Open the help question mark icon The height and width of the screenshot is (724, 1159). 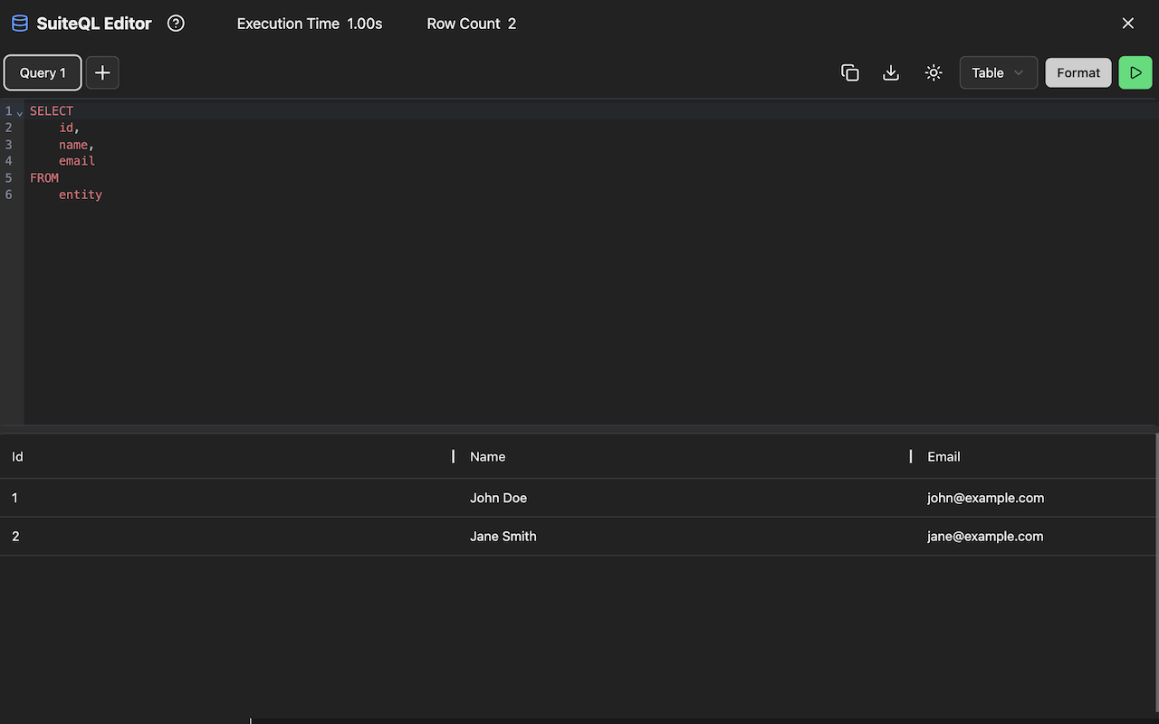(177, 24)
